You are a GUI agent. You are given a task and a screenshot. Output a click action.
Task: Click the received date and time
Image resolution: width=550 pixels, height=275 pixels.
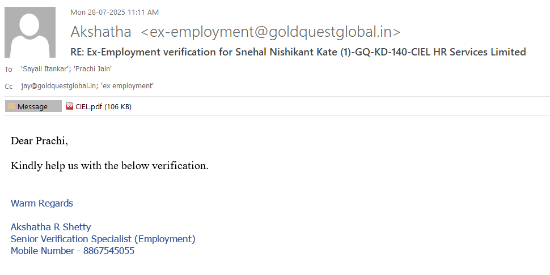115,12
